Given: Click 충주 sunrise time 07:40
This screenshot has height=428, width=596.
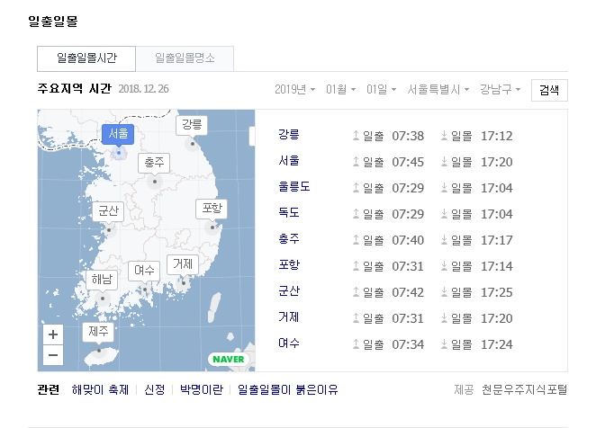Looking at the screenshot, I should [408, 240].
